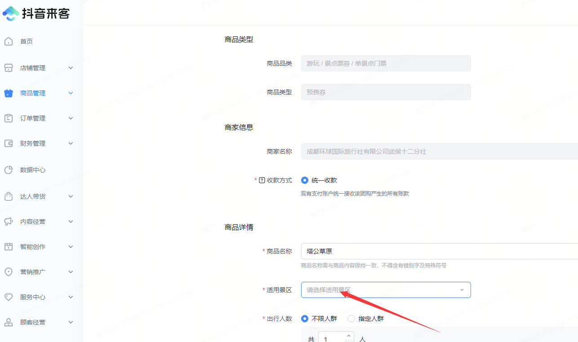Viewport: 578px width, 342px height.
Task: Increase the 出行人数 count with up arrow
Action: click(348, 336)
